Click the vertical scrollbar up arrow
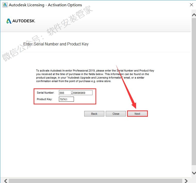This screenshot has height=183, width=196. (x=193, y=16)
